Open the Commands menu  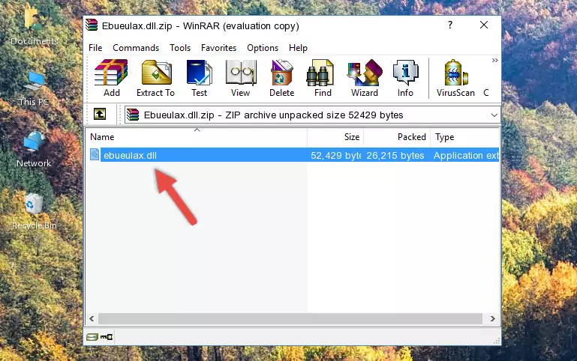[136, 48]
